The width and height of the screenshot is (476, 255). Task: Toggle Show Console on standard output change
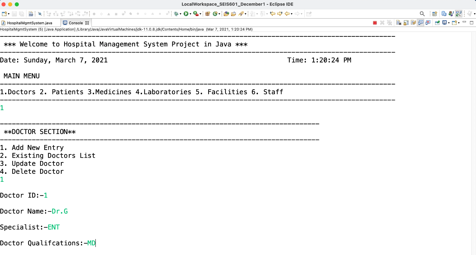coord(421,23)
